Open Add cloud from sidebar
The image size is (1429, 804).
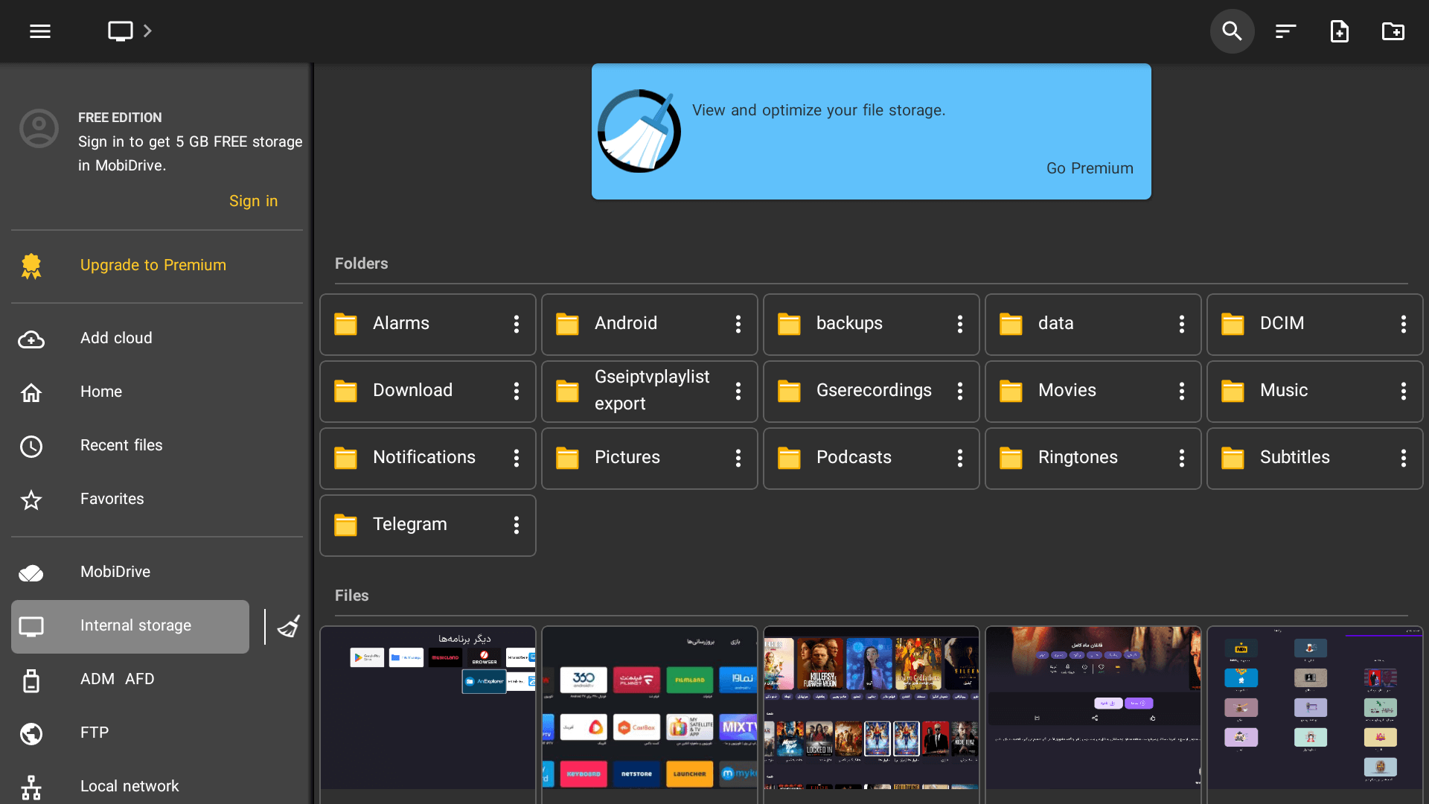tap(116, 338)
